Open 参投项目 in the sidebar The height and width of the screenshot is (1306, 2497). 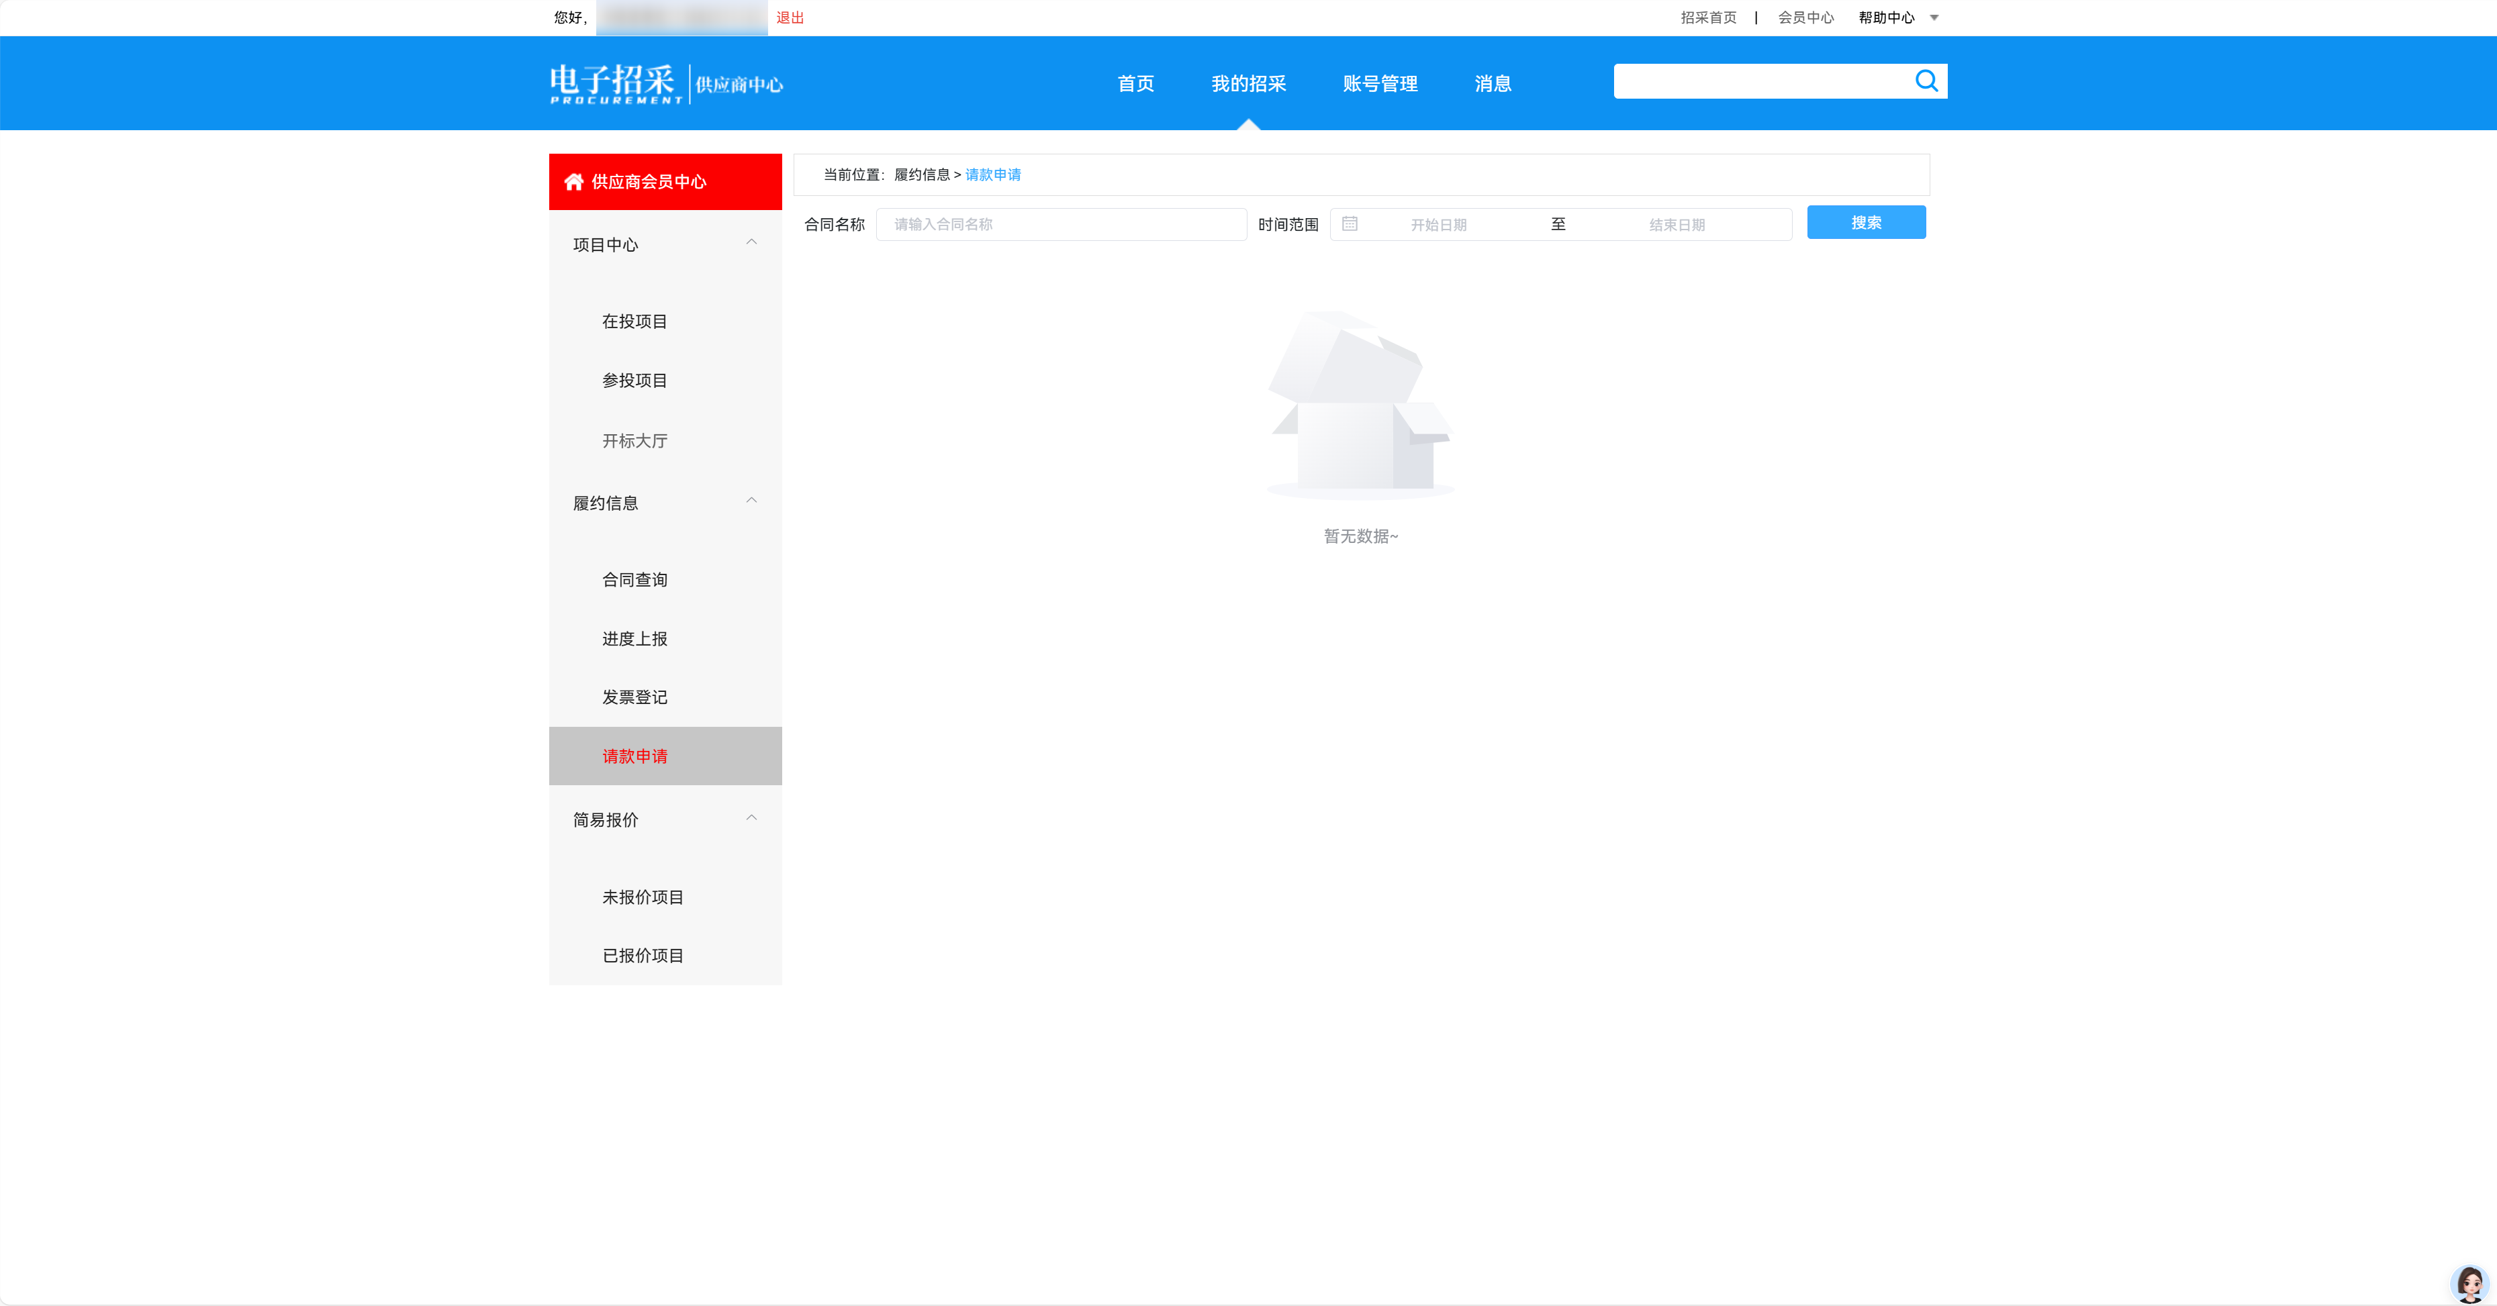coord(635,381)
